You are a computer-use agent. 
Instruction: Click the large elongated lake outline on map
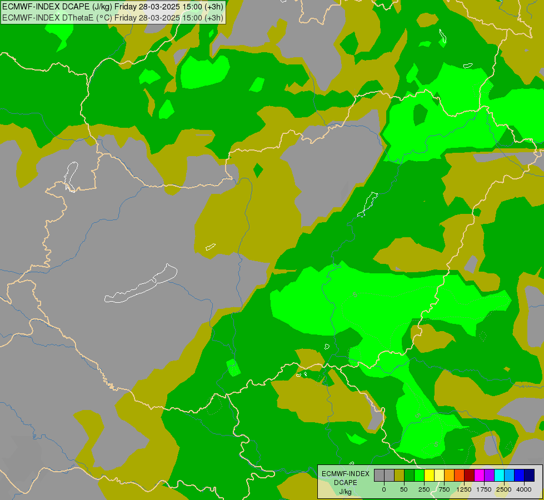pyautogui.click(x=141, y=283)
